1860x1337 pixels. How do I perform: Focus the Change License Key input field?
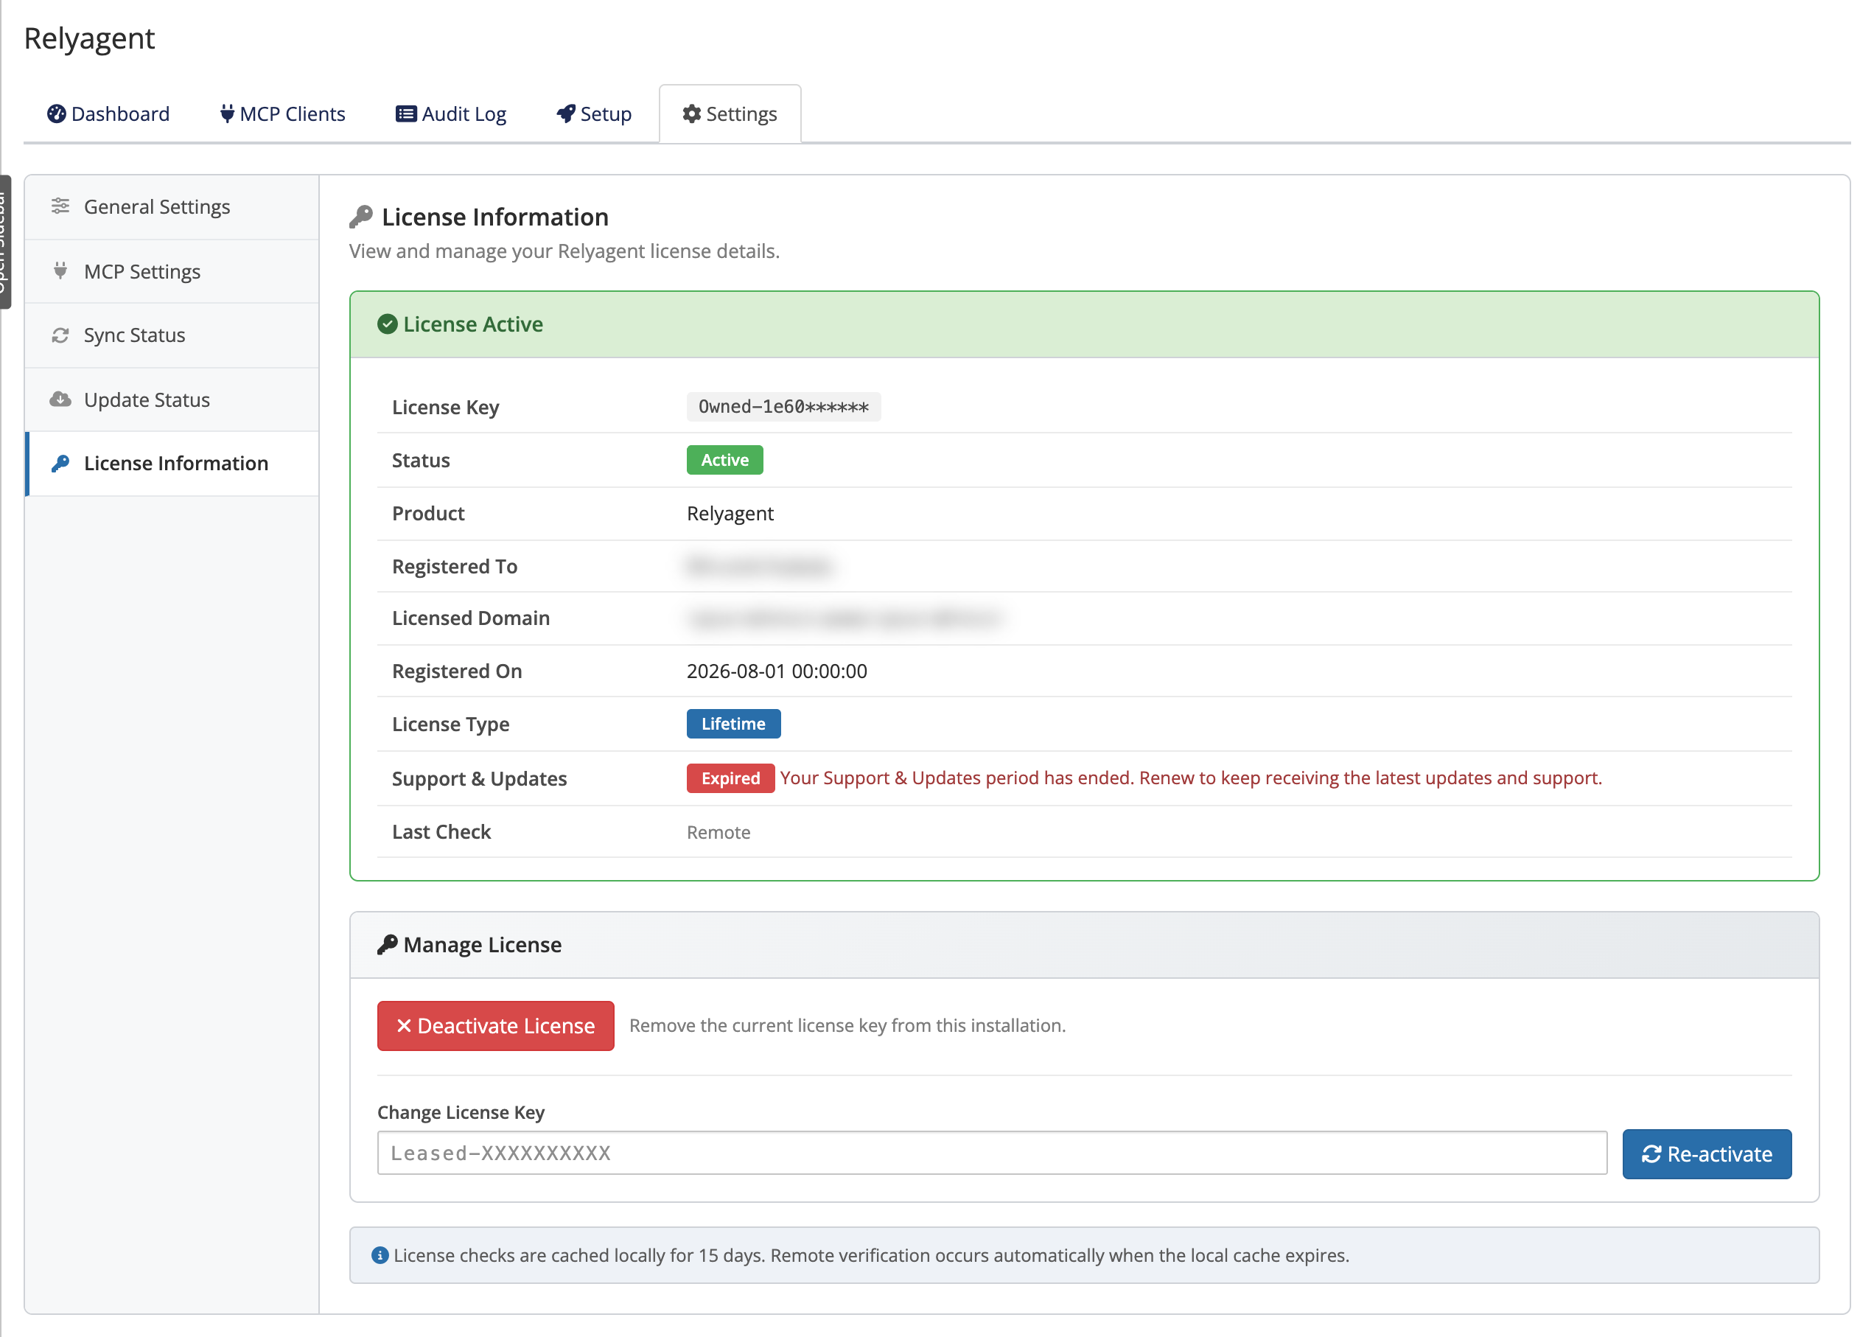[991, 1153]
